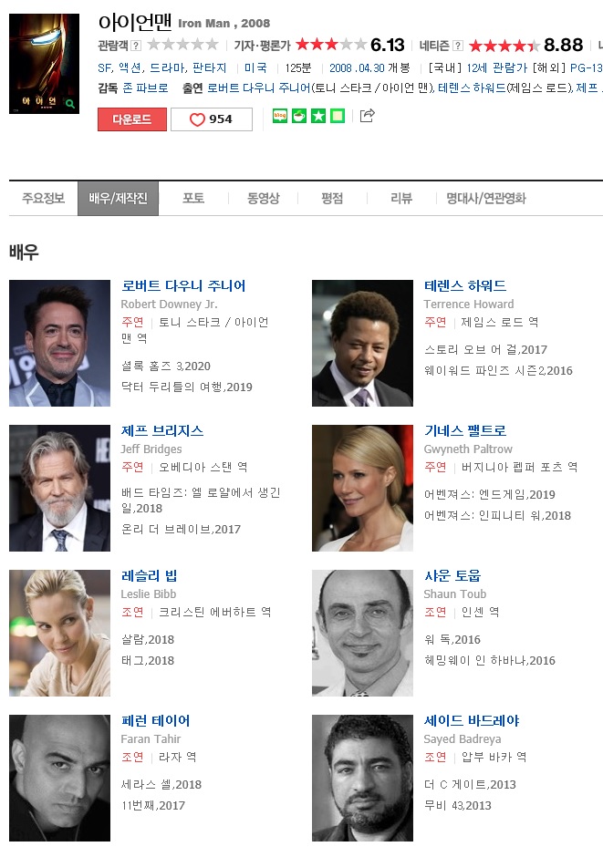
Task: Open film link 어벤져스: 엔드게임,2019
Action: (x=489, y=495)
